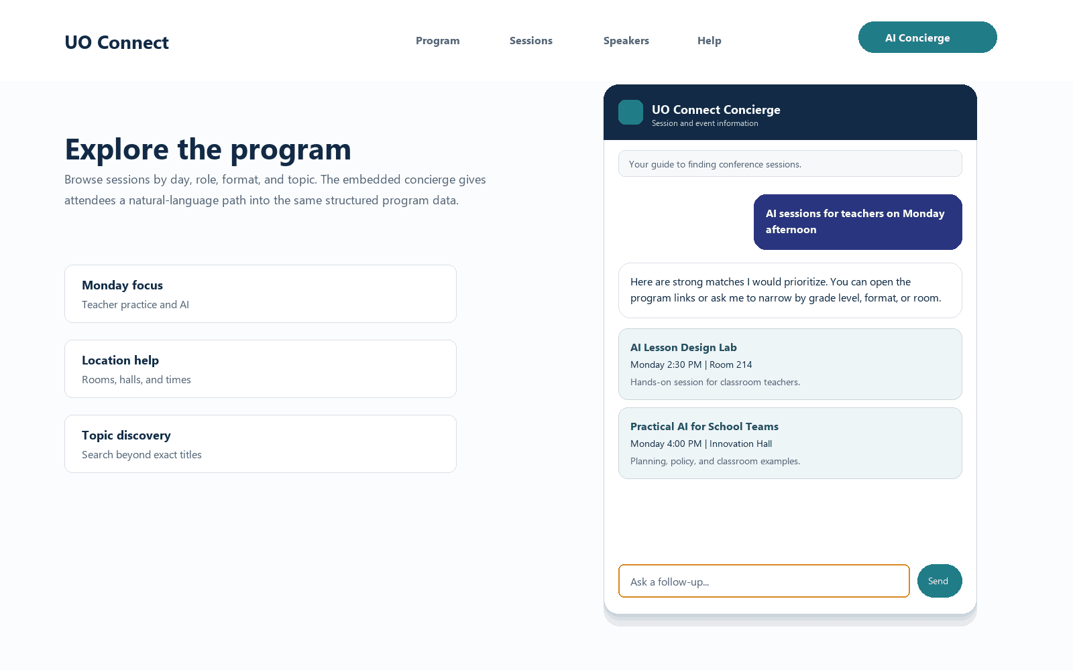The width and height of the screenshot is (1073, 670).
Task: Click the teal concierge avatar icon
Action: pyautogui.click(x=630, y=113)
